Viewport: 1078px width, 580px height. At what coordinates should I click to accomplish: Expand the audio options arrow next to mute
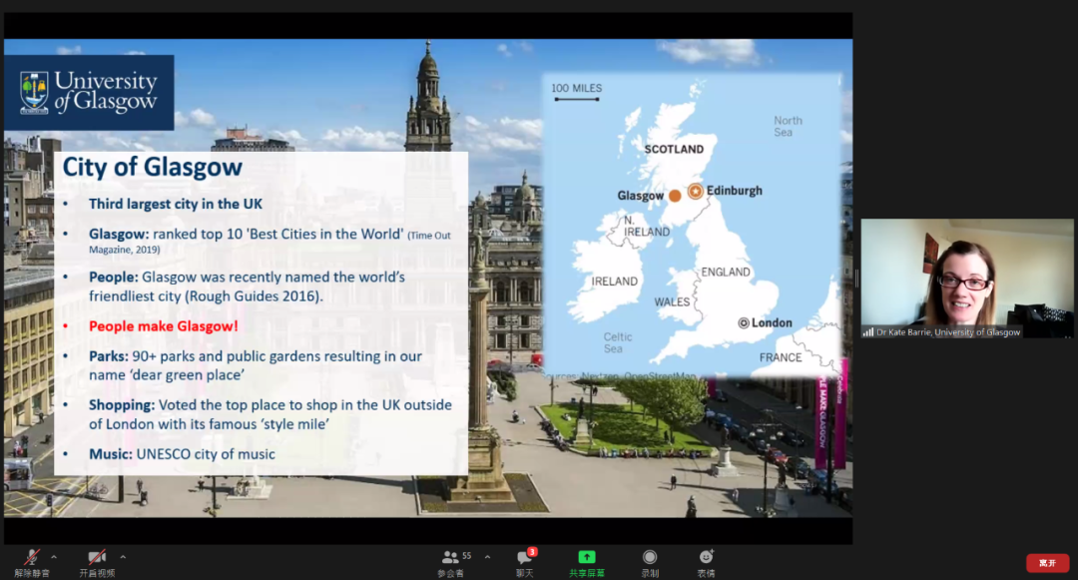point(54,557)
